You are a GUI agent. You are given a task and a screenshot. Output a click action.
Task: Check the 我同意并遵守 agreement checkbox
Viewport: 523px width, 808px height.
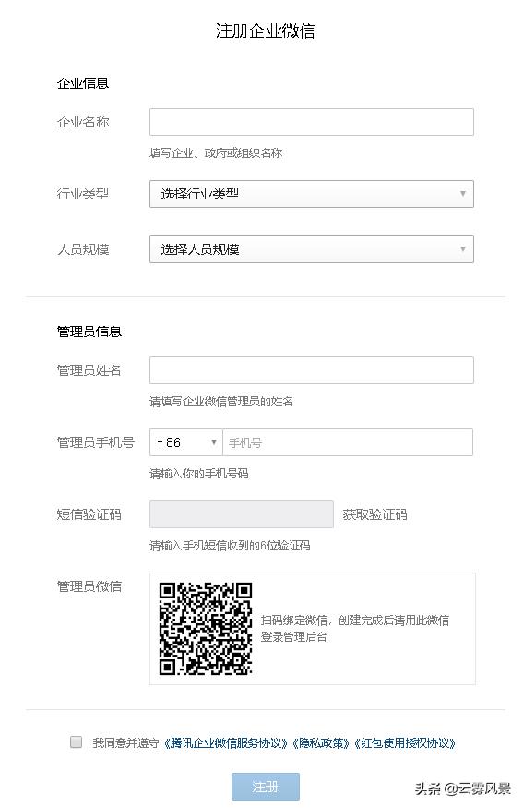tap(77, 742)
